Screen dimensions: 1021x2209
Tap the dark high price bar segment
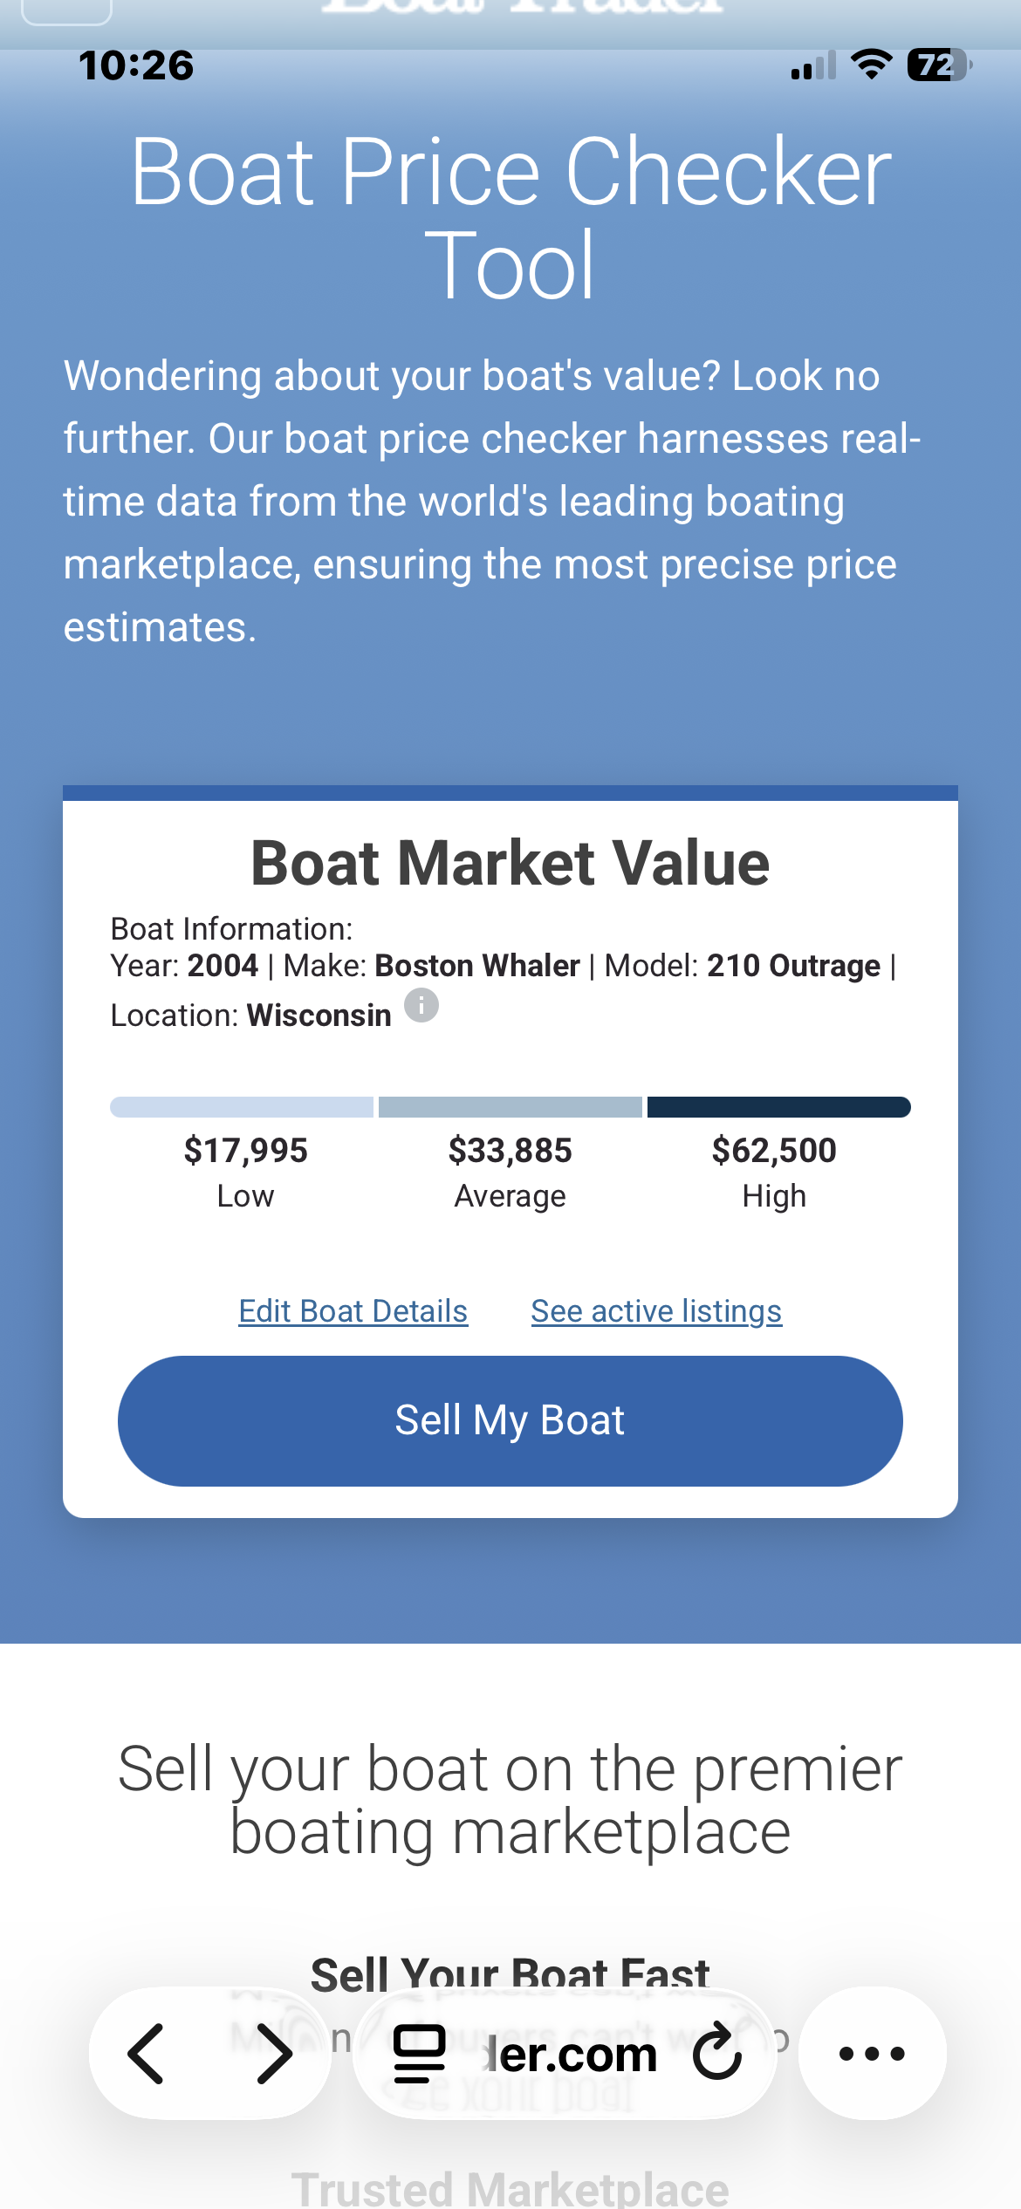[778, 1107]
